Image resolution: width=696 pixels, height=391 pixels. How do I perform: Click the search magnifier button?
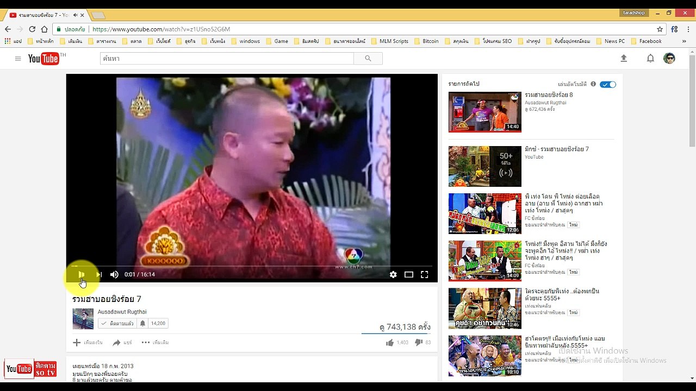(368, 59)
